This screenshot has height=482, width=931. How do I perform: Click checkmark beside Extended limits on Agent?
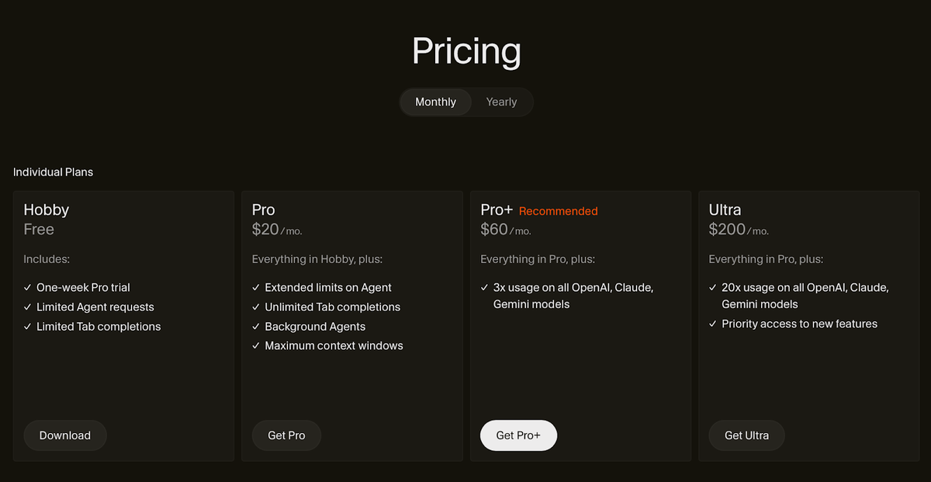click(x=256, y=287)
